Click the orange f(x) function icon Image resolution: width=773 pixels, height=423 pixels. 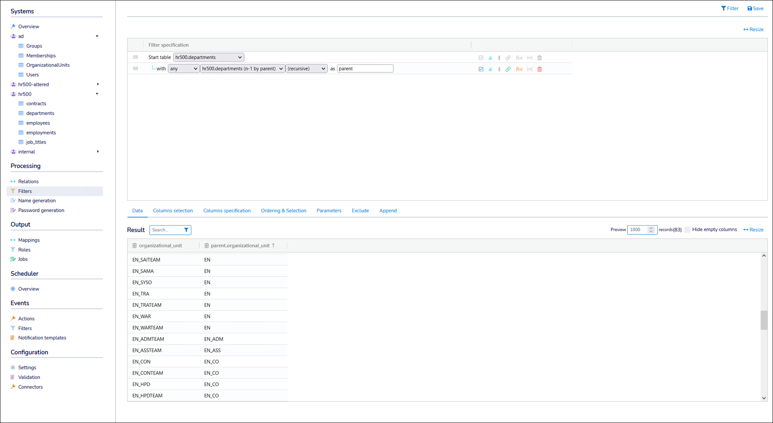point(519,69)
